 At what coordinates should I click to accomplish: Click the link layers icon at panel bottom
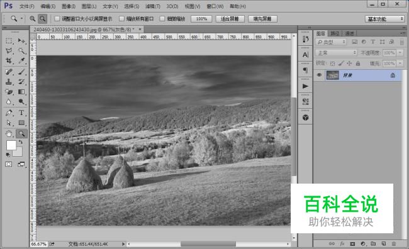(x=332, y=244)
